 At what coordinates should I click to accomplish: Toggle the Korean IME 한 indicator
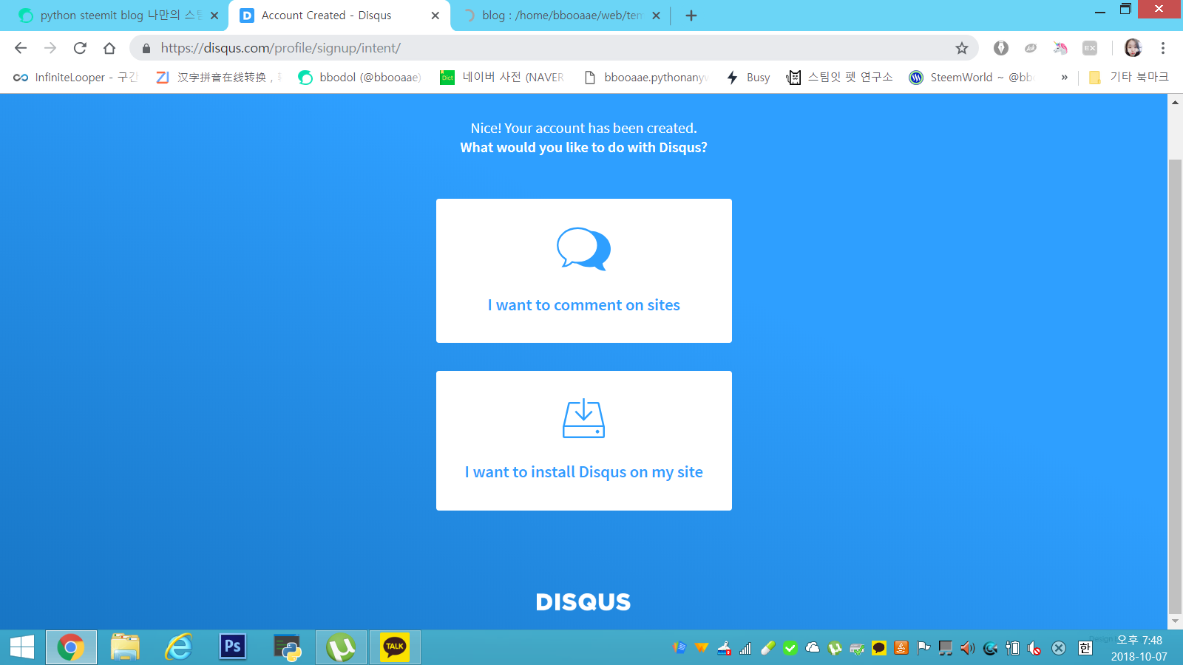click(x=1085, y=648)
